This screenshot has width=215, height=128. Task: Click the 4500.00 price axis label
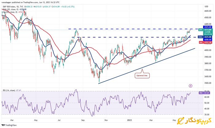(208, 17)
